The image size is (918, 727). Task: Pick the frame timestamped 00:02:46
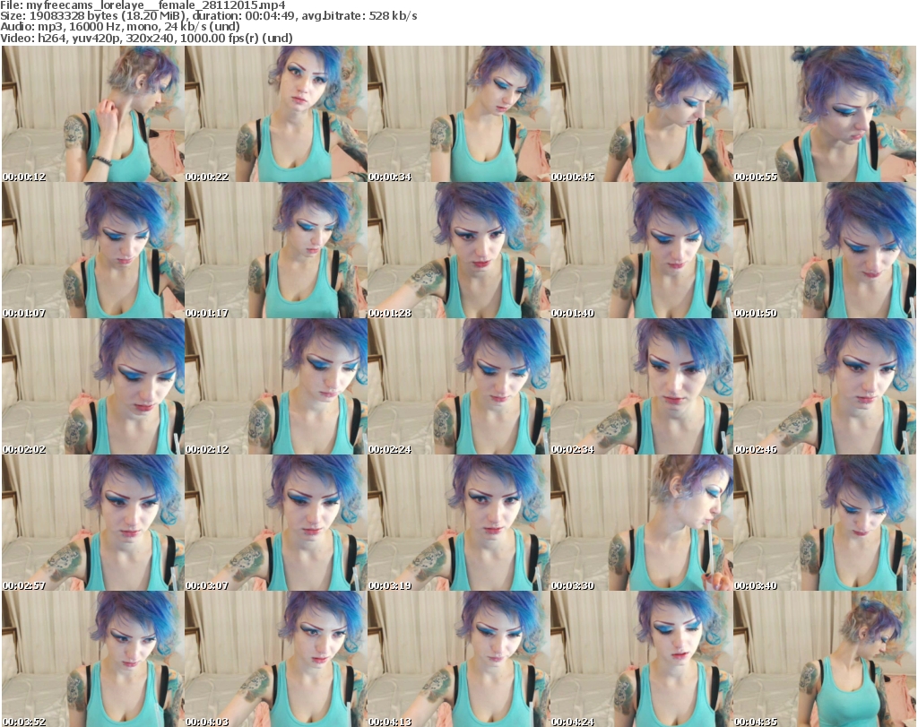tap(825, 387)
